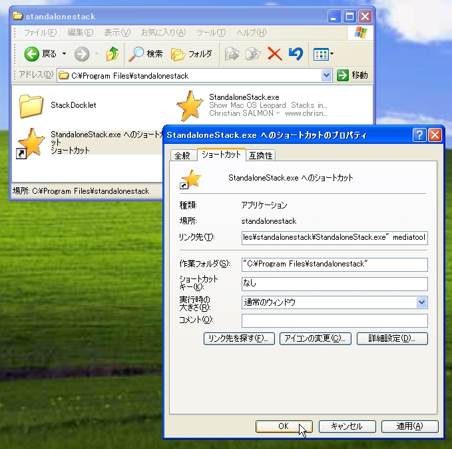Open the Search (検索) pane
The width and height of the screenshot is (452, 449).
pos(146,54)
